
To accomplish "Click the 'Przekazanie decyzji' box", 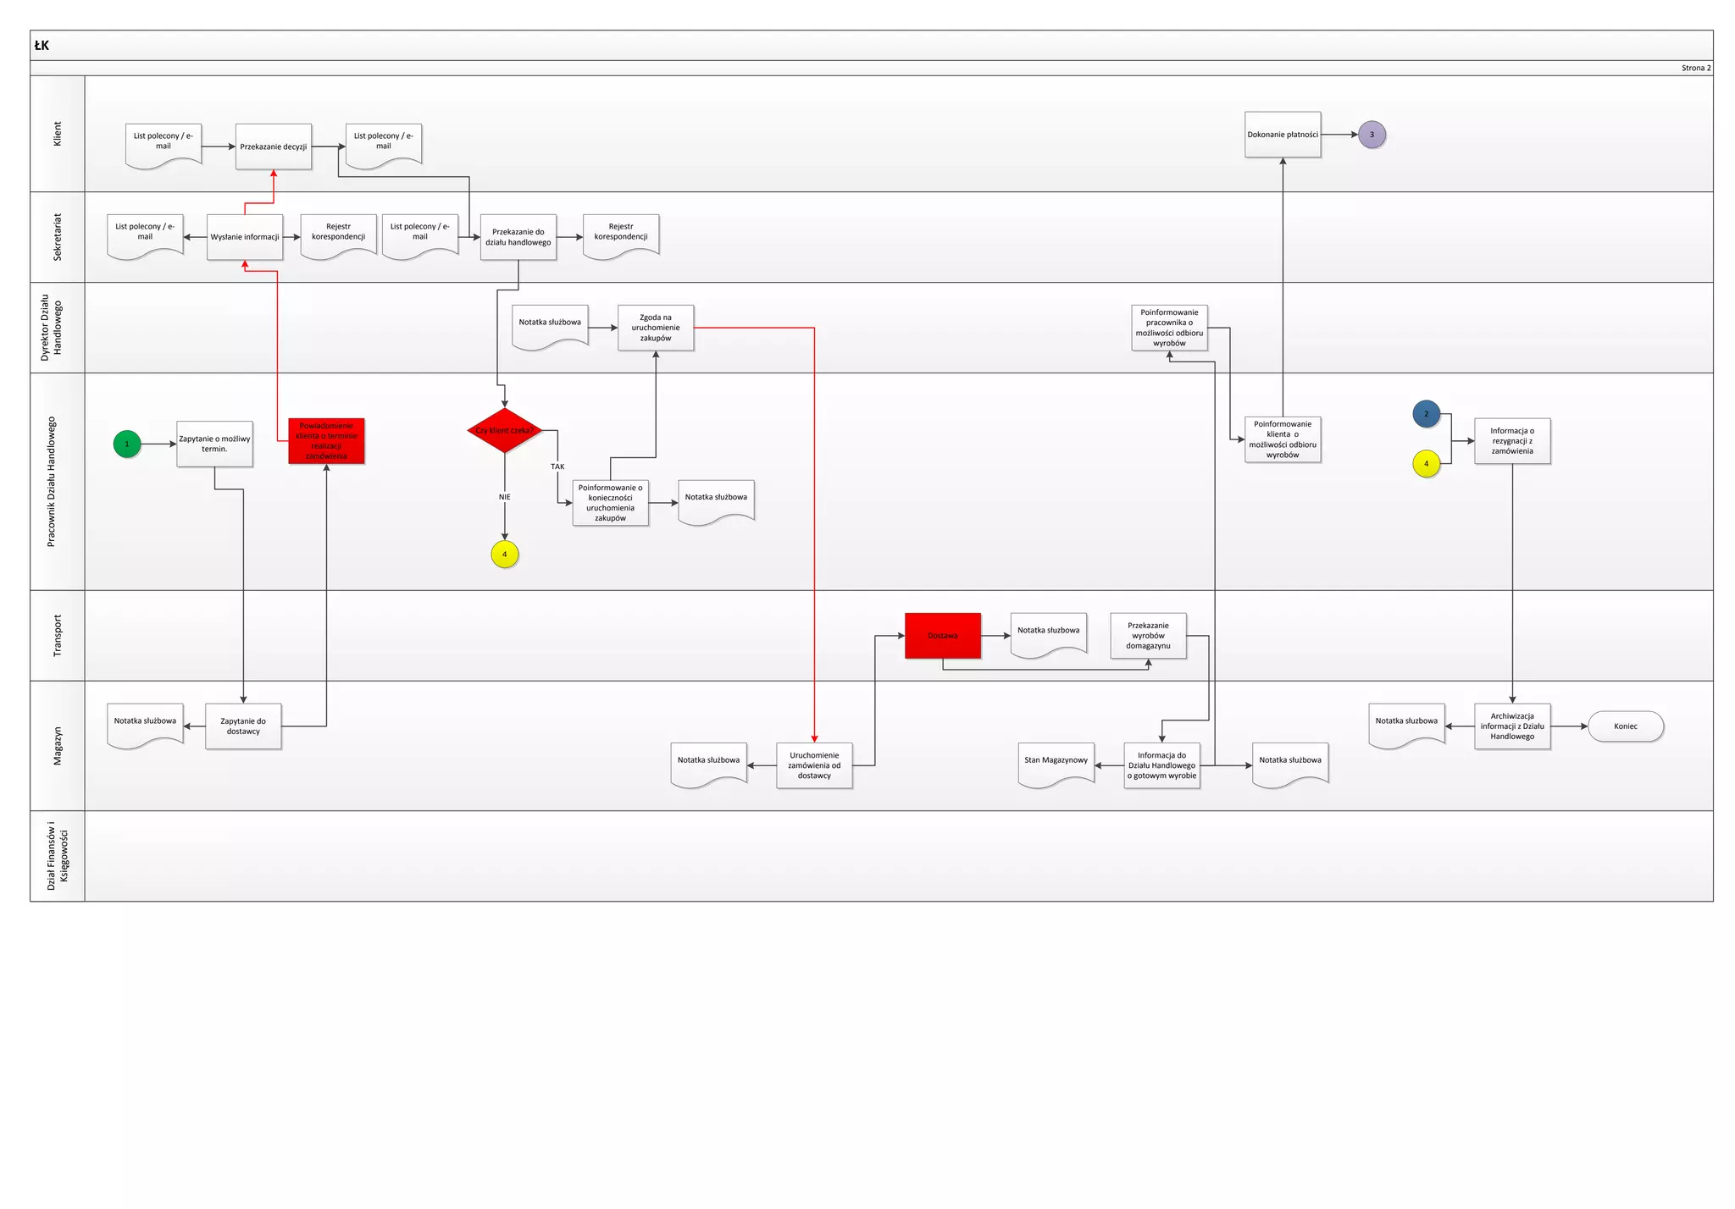I will [x=274, y=146].
